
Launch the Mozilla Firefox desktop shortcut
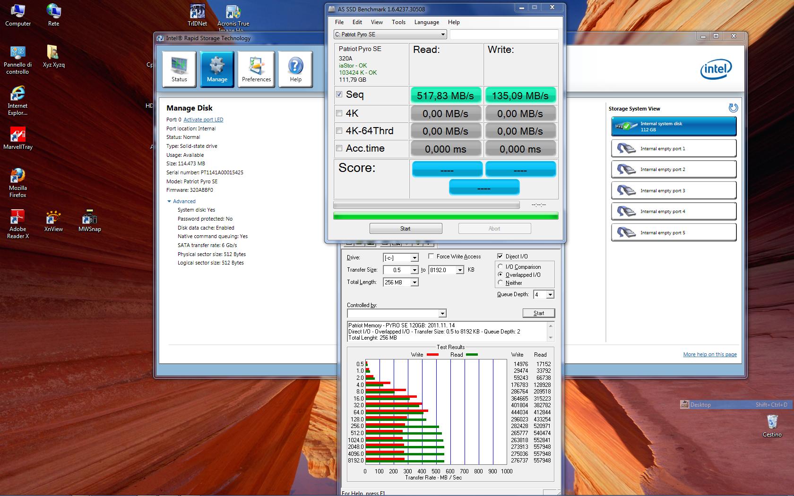[x=17, y=183]
